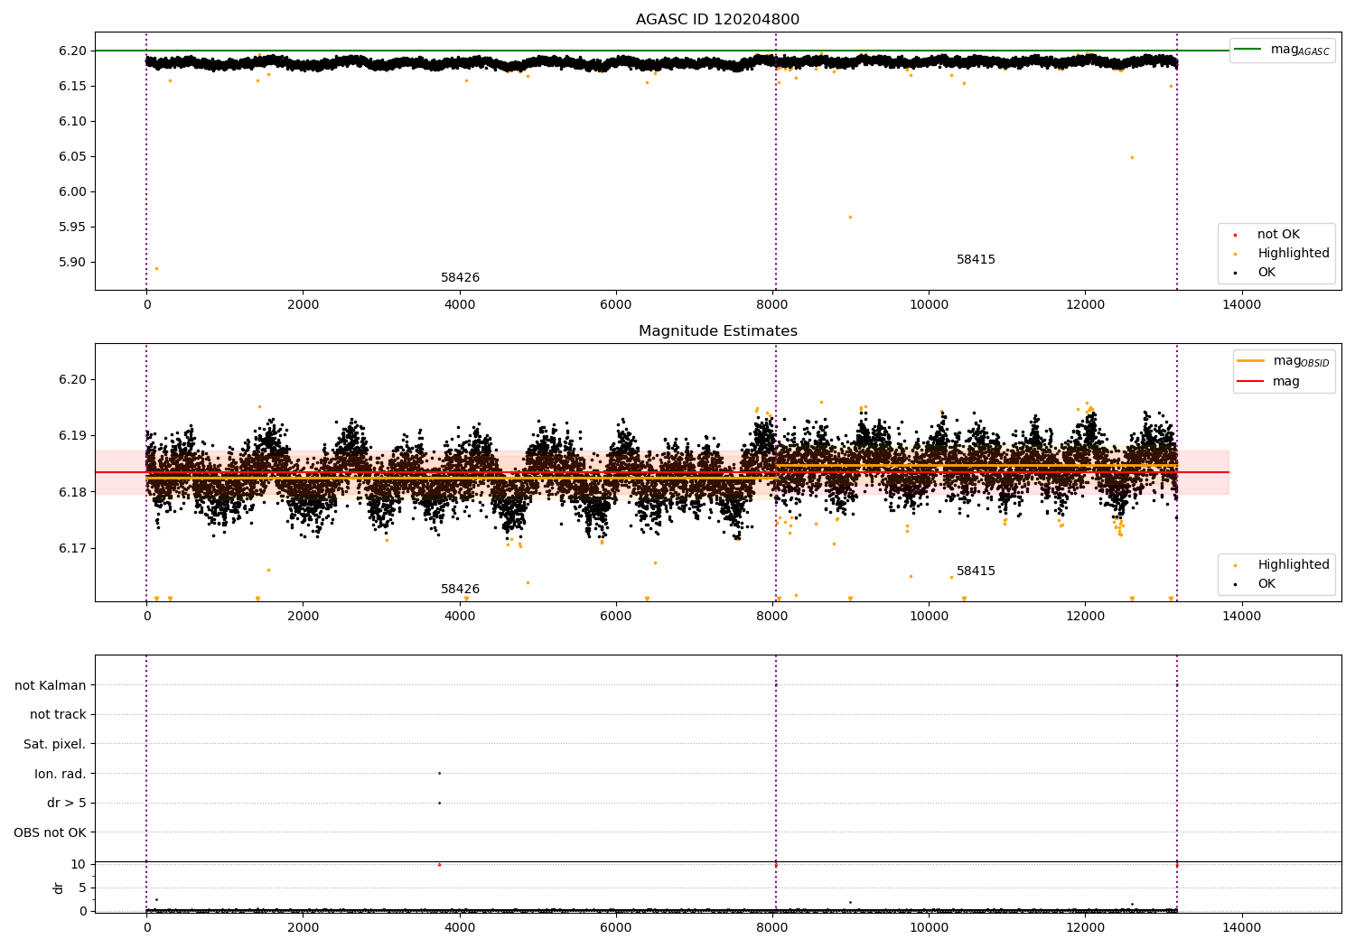Screen dimensions: 1355x948
Task: Click the 6.10 y-tick in top plot
Action: (x=72, y=121)
